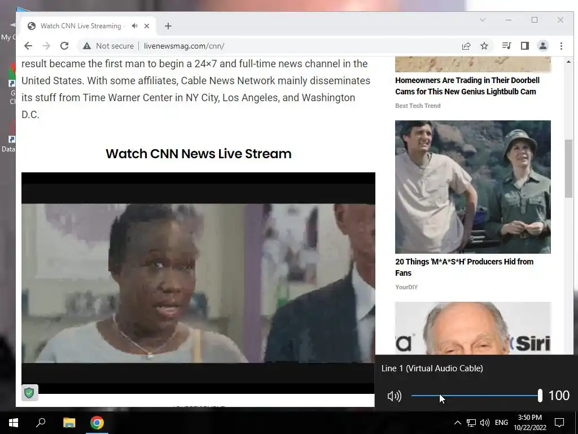The height and width of the screenshot is (434, 578).
Task: Bookmark this page with the star icon
Action: coord(484,46)
